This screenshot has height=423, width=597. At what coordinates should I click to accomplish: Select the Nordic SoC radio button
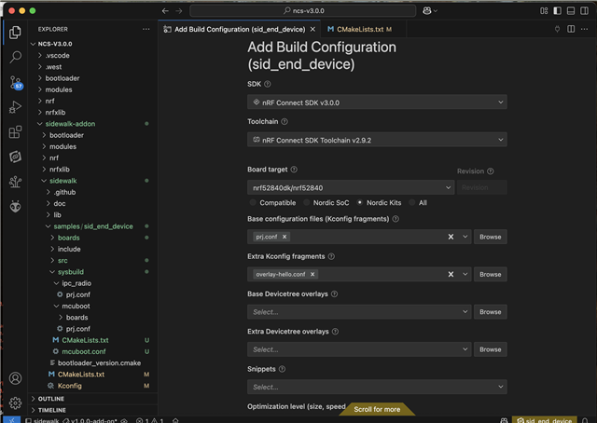coord(307,202)
